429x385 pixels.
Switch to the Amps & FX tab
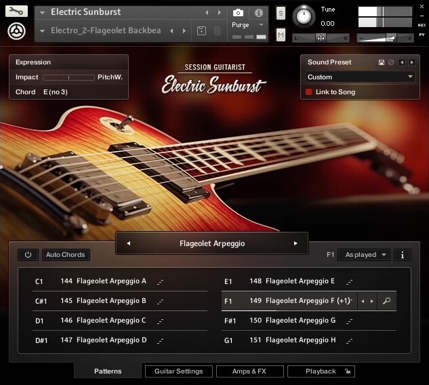(x=249, y=371)
